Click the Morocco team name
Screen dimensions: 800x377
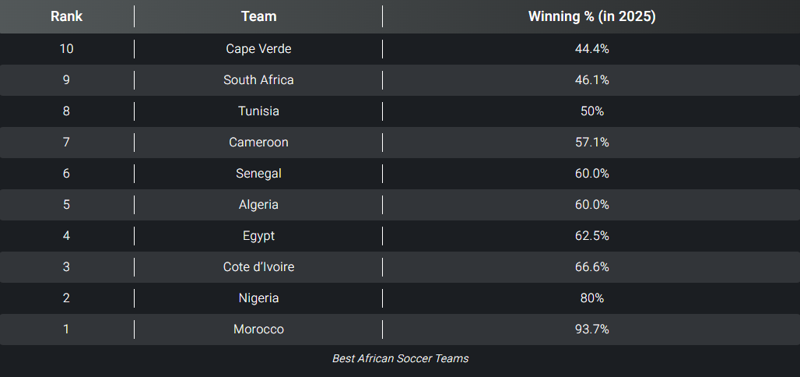point(258,329)
